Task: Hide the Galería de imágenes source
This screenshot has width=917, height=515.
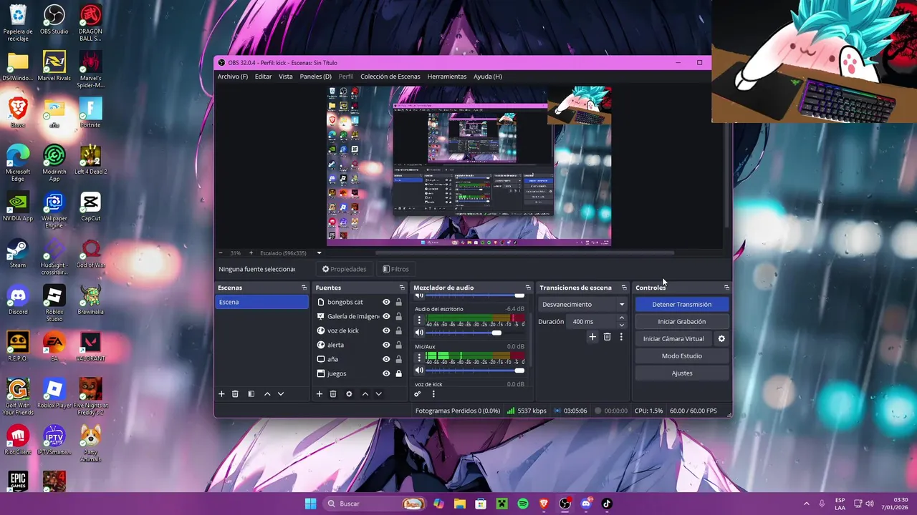Action: coord(386,316)
